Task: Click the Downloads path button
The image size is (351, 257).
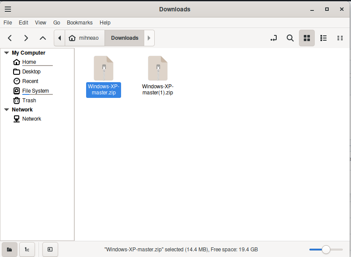Action: [125, 38]
